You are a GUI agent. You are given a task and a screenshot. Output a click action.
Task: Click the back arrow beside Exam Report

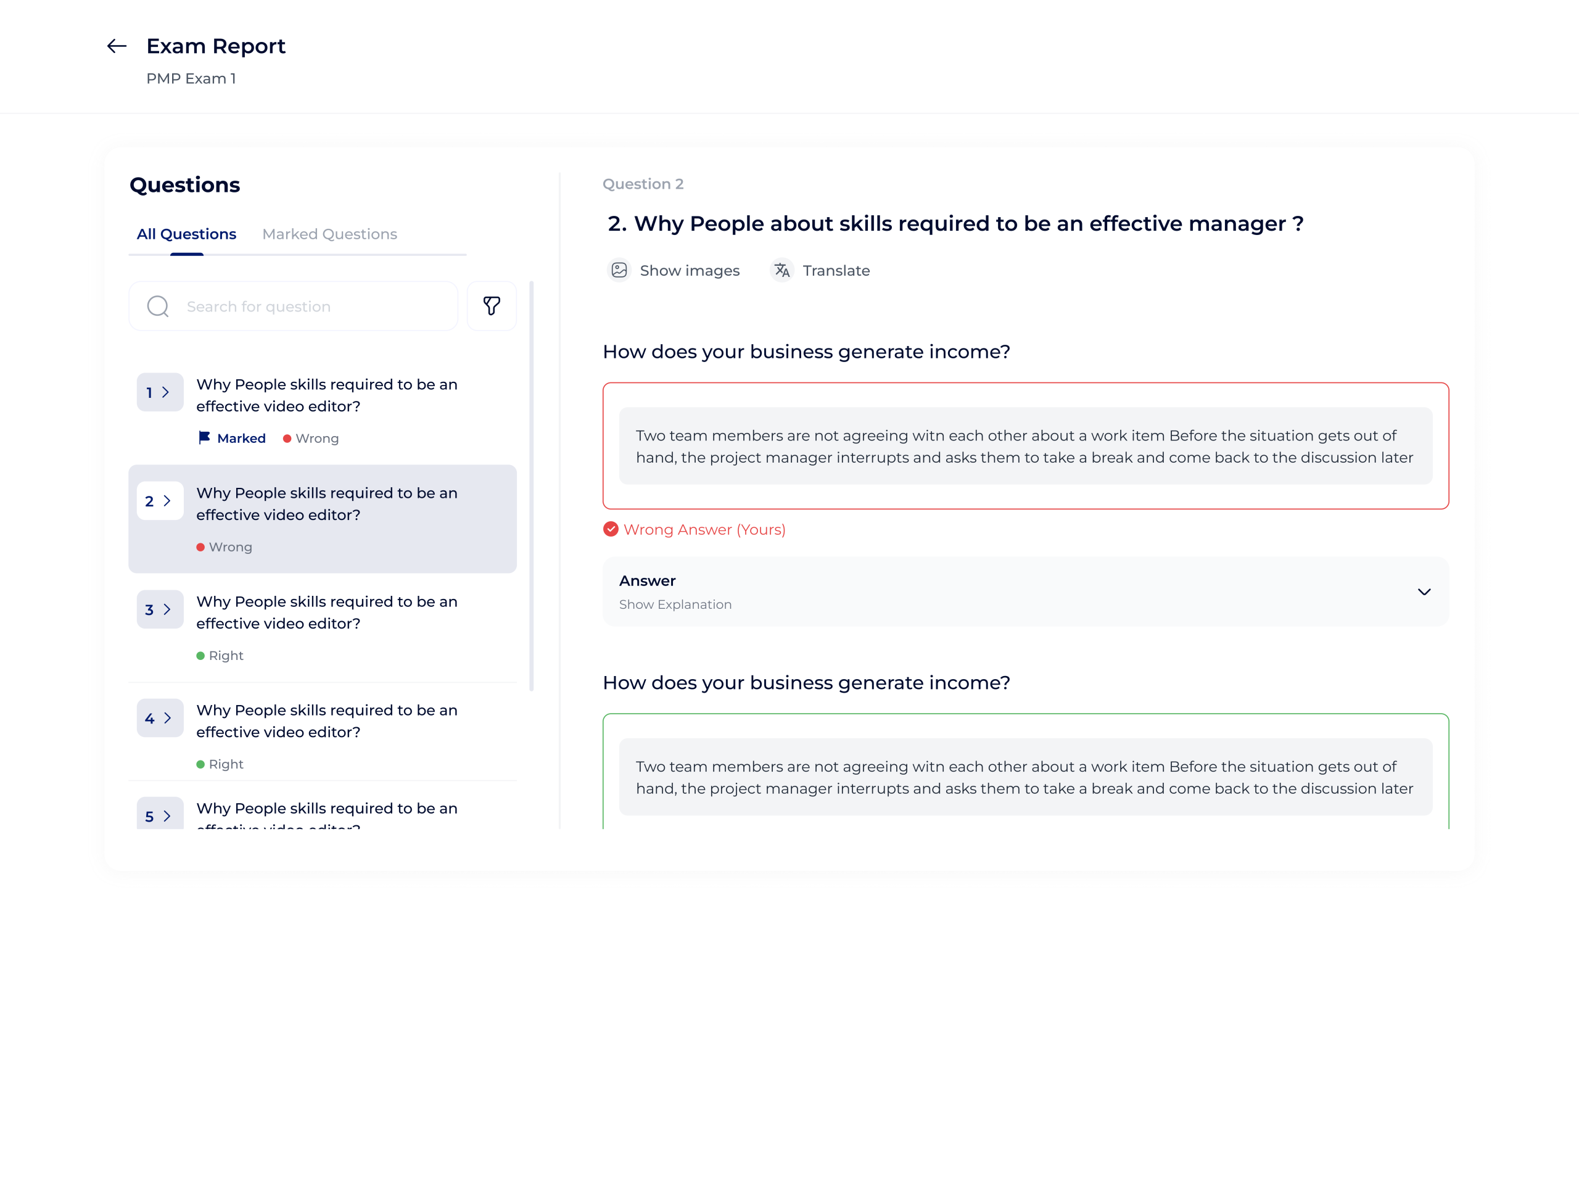(x=117, y=47)
